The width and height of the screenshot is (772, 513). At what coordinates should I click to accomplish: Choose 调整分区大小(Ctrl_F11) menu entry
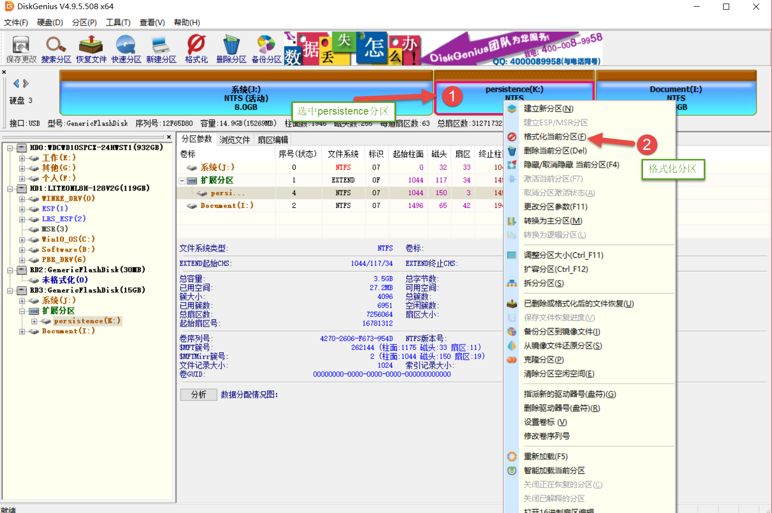(590, 255)
